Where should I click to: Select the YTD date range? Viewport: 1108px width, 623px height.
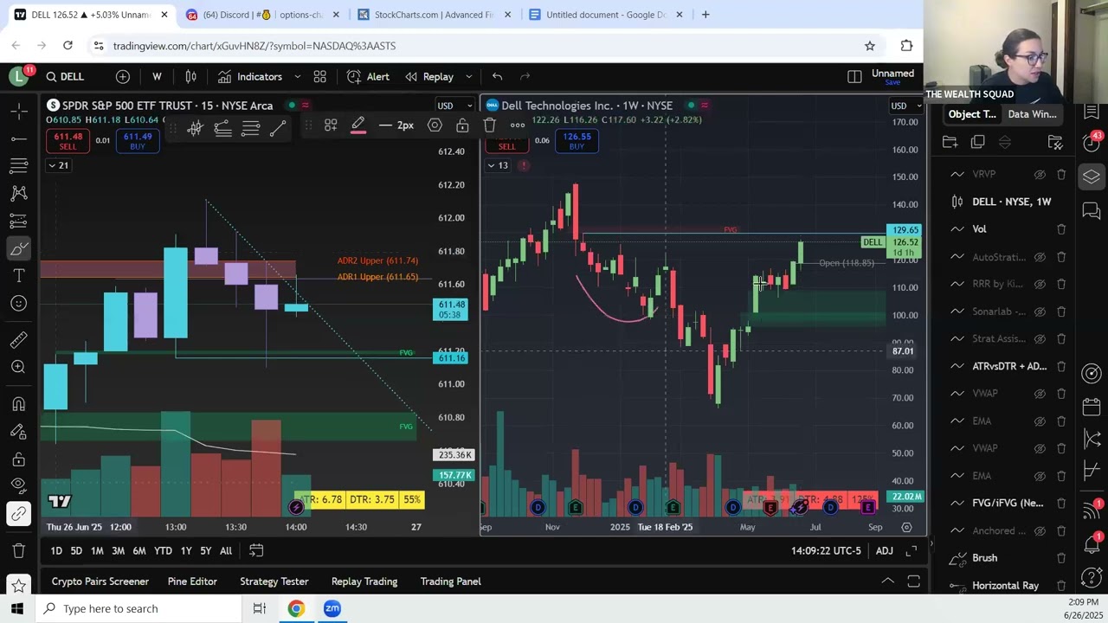tap(163, 550)
